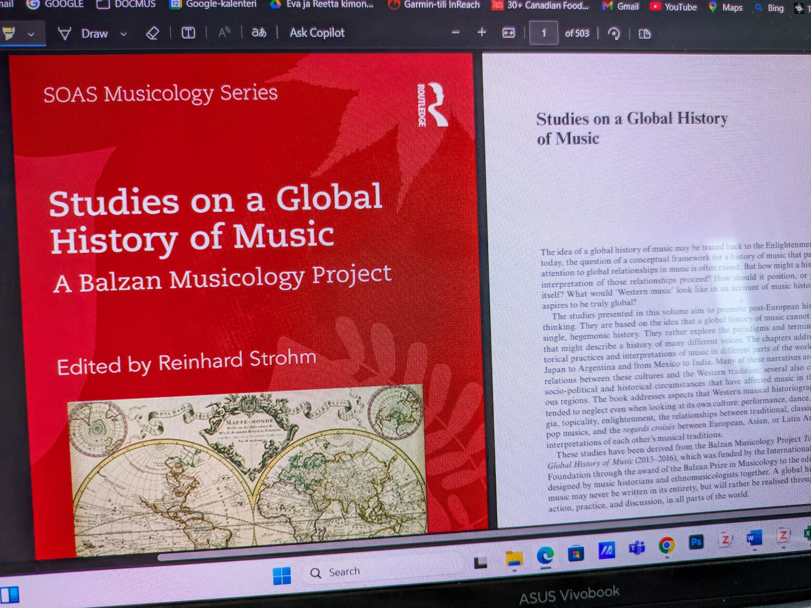Click the Ask Copilot button
811x608 pixels.
pos(317,32)
